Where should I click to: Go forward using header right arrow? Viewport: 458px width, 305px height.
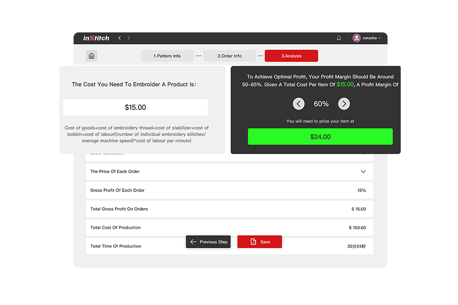(x=129, y=38)
